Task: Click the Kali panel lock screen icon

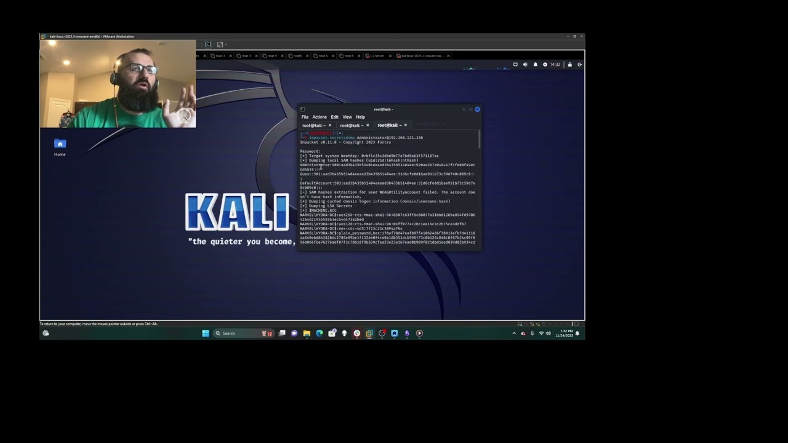Action: click(x=569, y=65)
